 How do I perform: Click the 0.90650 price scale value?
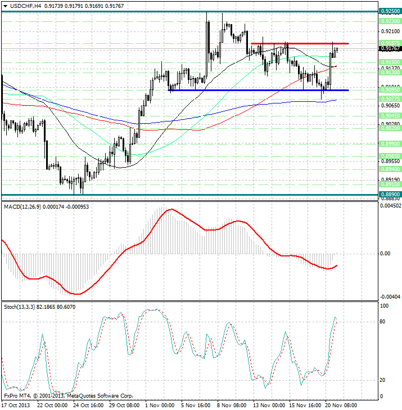pos(391,105)
